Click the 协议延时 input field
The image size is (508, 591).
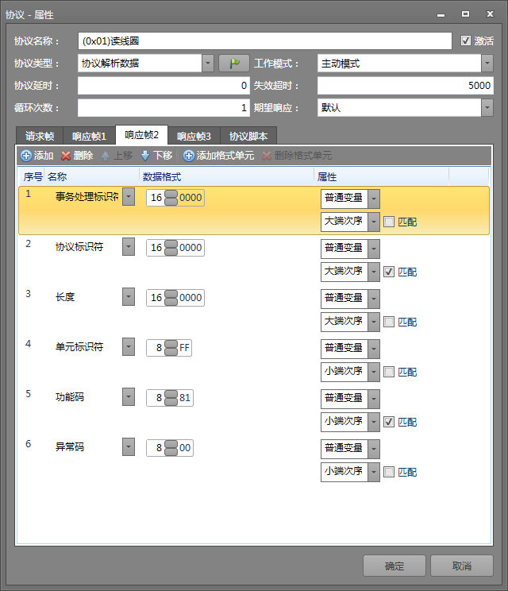[x=164, y=86]
